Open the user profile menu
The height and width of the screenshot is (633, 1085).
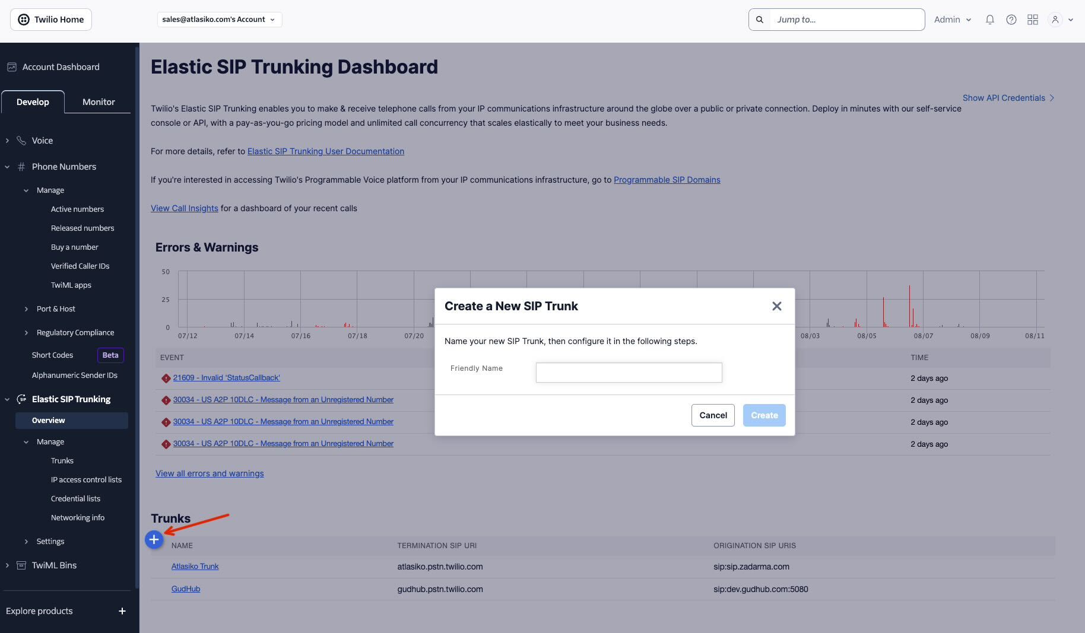[x=1061, y=20]
